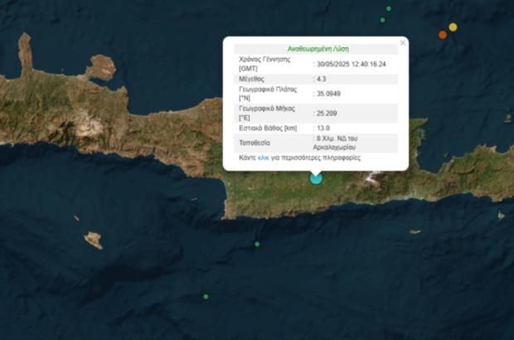Select the yellow earthquake marker

click(453, 27)
